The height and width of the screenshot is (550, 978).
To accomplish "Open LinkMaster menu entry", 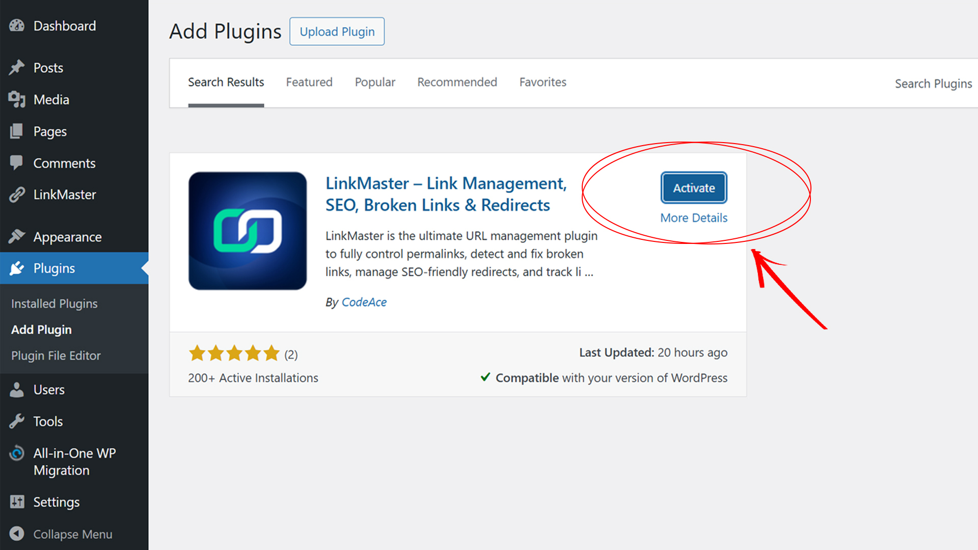I will click(x=74, y=195).
